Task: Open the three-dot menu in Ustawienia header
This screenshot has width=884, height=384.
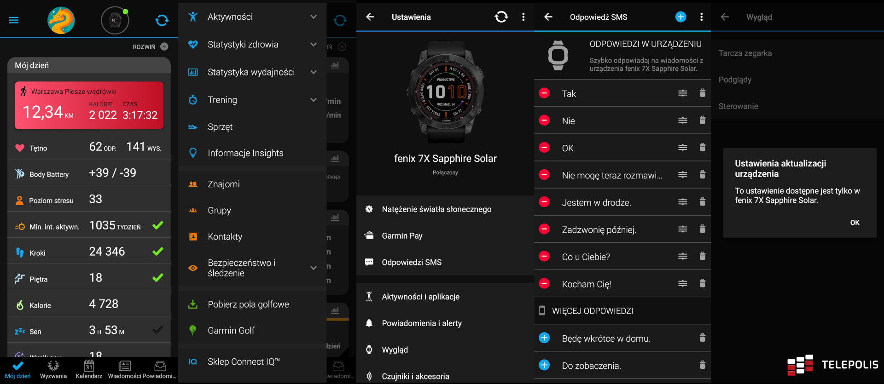Action: click(523, 17)
